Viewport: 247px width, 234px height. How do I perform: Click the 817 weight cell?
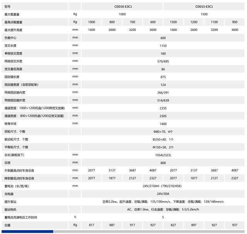pyautogui.click(x=91, y=225)
